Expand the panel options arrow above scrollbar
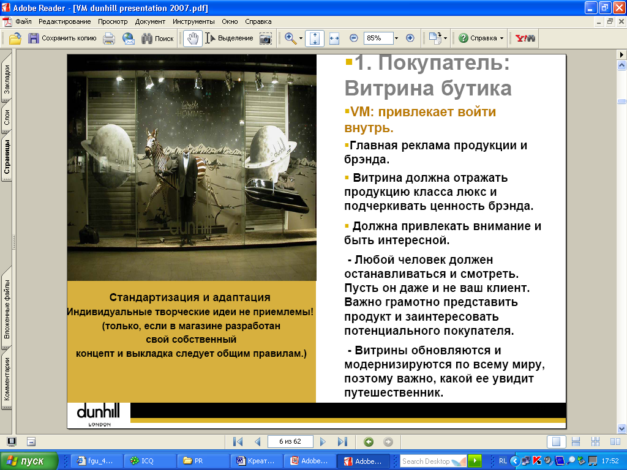Image resolution: width=627 pixels, height=470 pixels. point(621,54)
